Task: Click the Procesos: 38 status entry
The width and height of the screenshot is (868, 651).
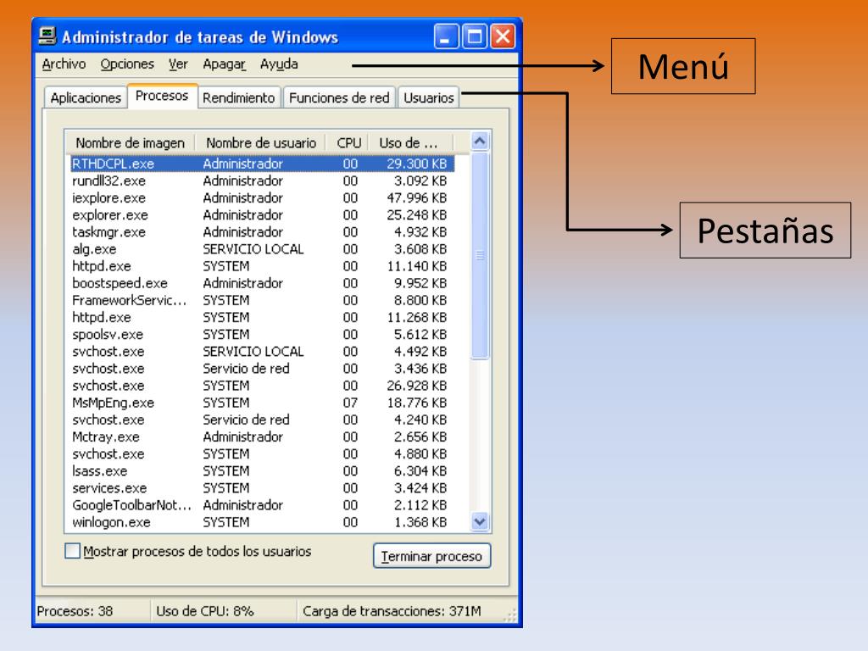Action: click(75, 611)
